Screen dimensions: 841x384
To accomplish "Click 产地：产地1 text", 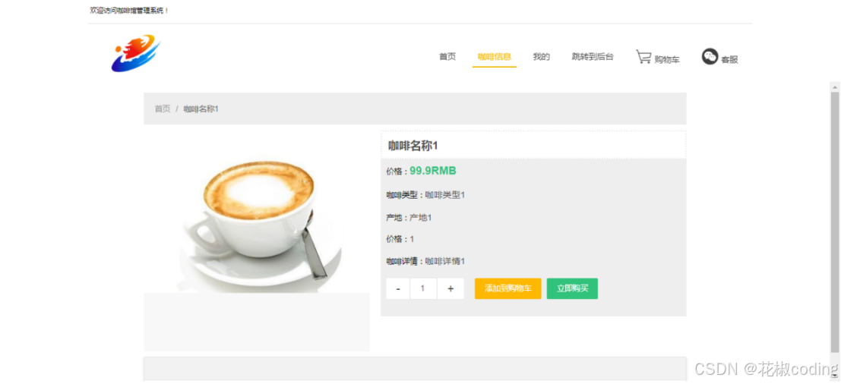I will point(409,218).
